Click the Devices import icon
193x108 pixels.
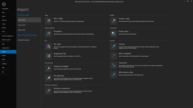[x=113, y=46]
